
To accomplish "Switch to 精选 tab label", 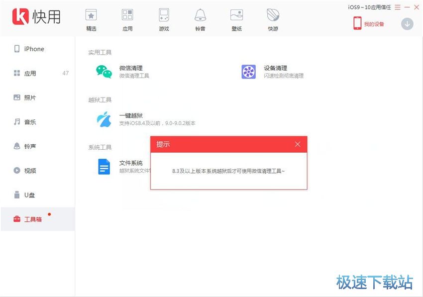I will (x=91, y=28).
